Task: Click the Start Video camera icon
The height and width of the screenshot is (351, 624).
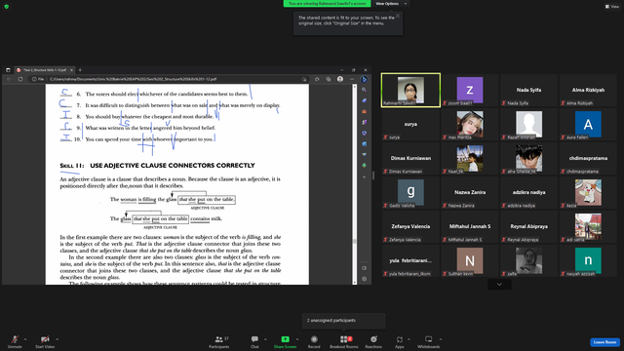Action: point(45,339)
